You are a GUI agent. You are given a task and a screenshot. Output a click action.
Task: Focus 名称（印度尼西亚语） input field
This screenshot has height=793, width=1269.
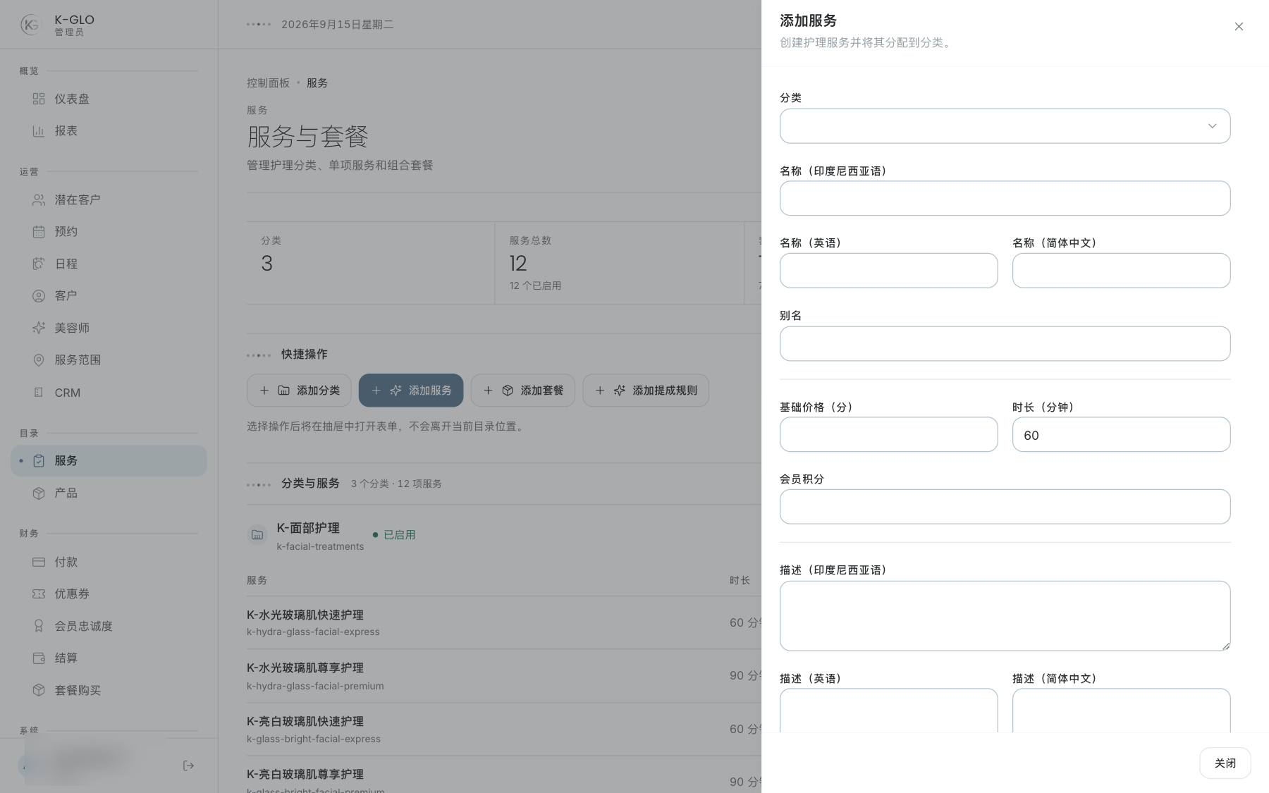[1005, 198]
